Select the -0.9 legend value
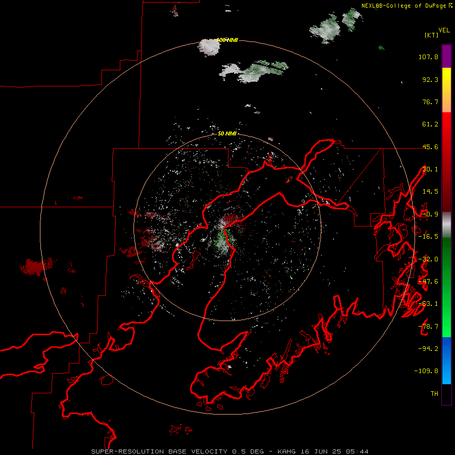455x455 pixels. (x=430, y=214)
